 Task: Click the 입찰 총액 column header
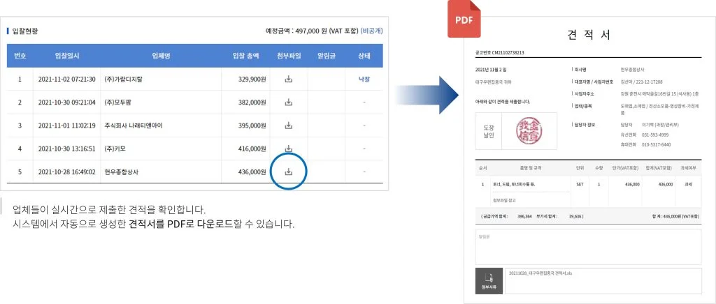pyautogui.click(x=245, y=56)
